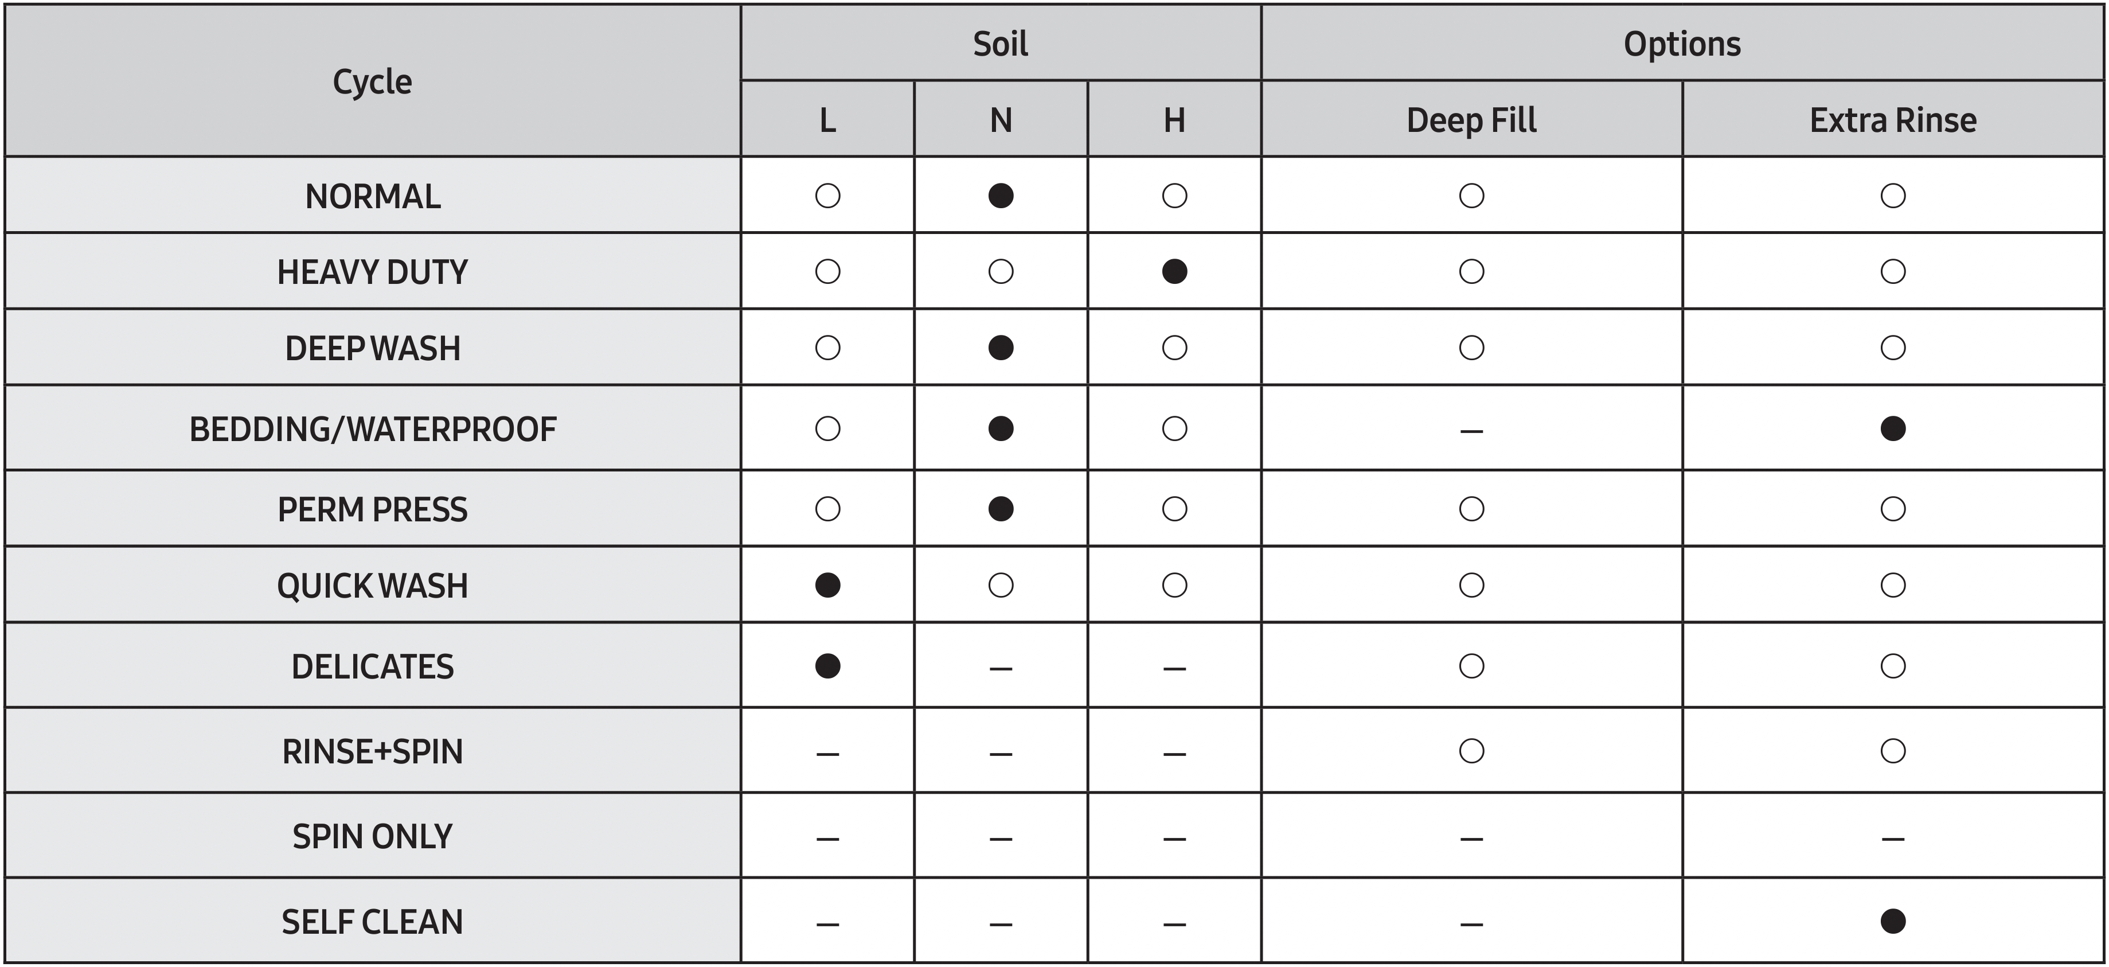Enable Deep Fill for RINSE+SPIN cycle

click(x=1471, y=751)
